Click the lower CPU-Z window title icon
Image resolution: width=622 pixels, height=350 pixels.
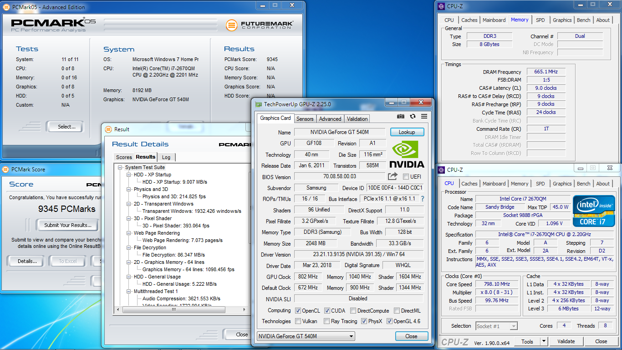click(441, 170)
